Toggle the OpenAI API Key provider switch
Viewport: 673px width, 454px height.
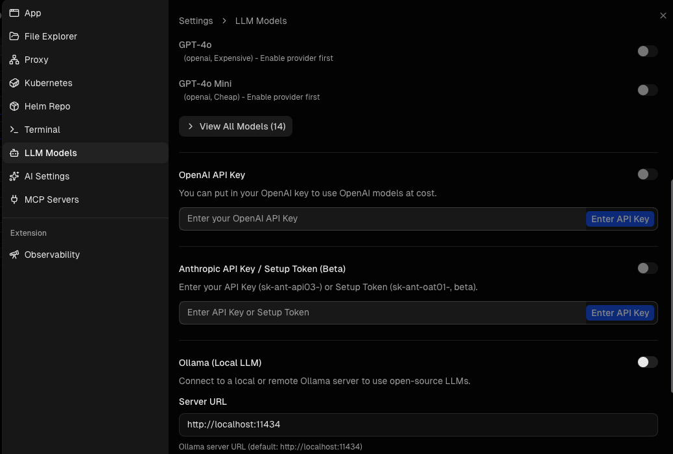[647, 174]
